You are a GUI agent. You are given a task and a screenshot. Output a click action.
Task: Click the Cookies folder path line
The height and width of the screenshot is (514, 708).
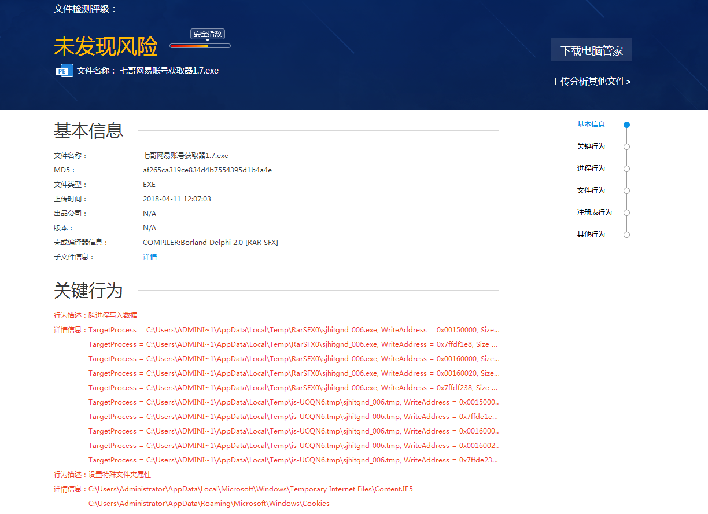point(209,504)
